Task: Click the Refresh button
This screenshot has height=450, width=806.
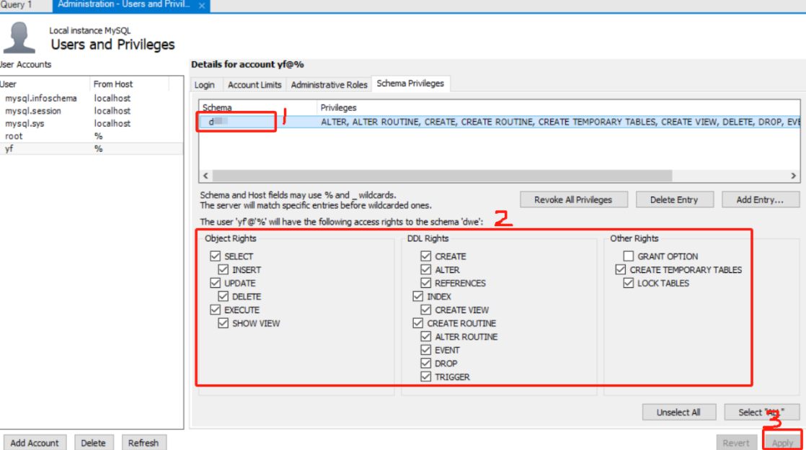Action: (x=143, y=443)
